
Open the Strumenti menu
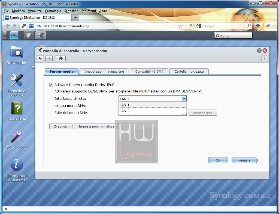click(x=89, y=11)
